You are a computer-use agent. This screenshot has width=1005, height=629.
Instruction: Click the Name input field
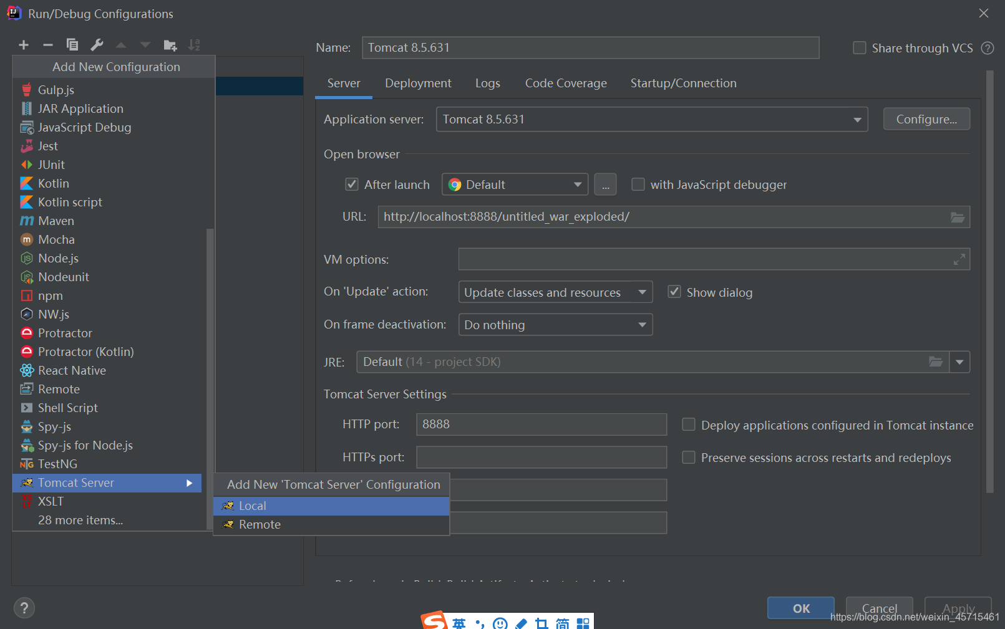(590, 47)
